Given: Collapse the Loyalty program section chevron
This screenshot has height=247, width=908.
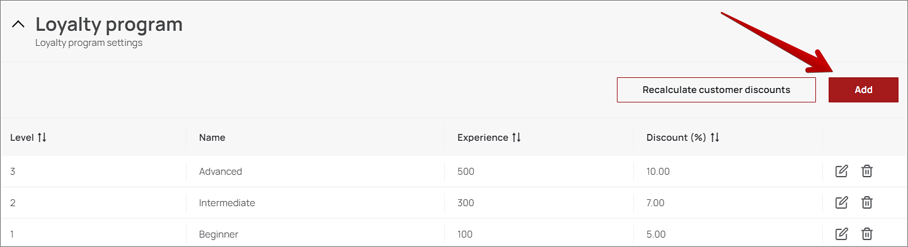Looking at the screenshot, I should 18,25.
